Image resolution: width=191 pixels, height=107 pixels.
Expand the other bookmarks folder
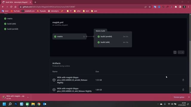pyautogui.click(x=77, y=11)
